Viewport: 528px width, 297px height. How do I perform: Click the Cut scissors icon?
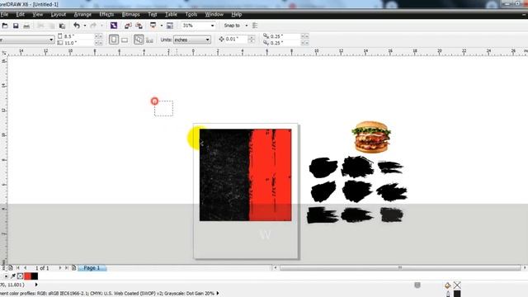click(x=40, y=26)
